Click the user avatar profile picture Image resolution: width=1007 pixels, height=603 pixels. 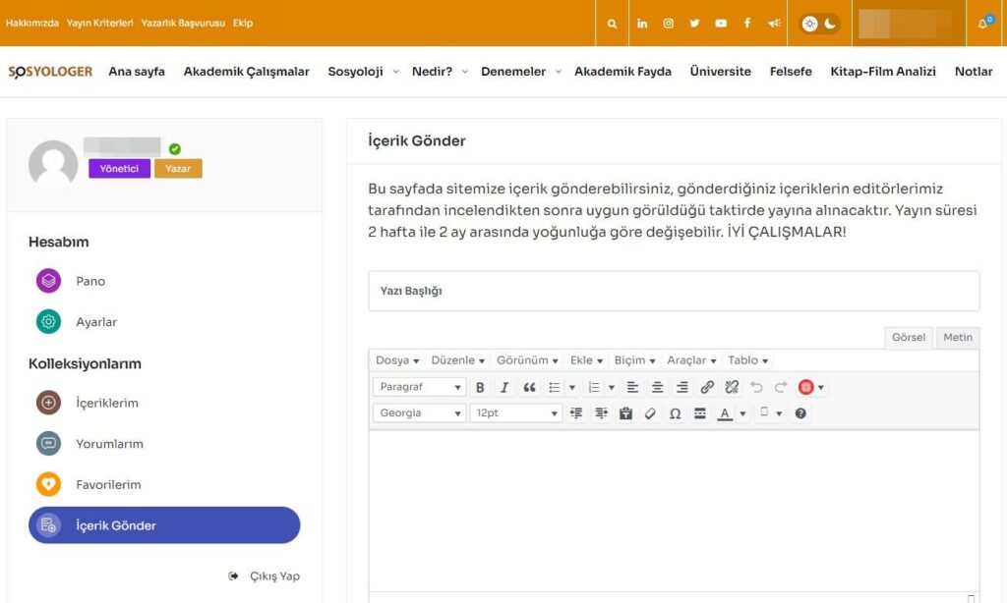(x=53, y=165)
